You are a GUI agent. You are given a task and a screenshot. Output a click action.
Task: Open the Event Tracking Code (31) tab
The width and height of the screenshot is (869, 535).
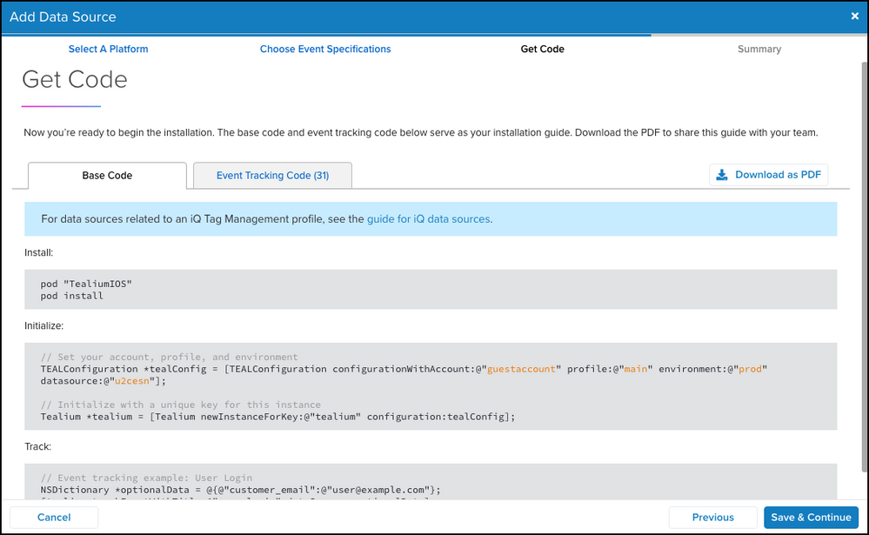(x=272, y=176)
